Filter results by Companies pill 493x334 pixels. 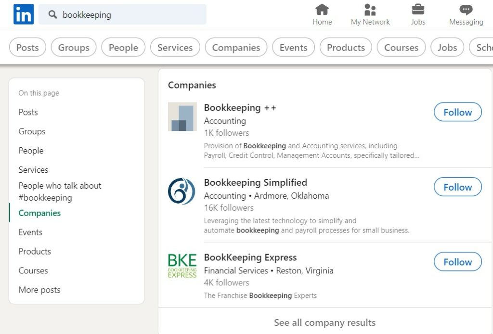coord(236,48)
